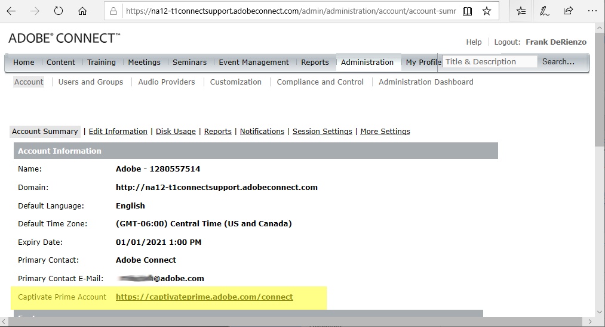Viewport: 605px width, 327px height.
Task: Click the Title & Description search field
Action: [x=489, y=61]
